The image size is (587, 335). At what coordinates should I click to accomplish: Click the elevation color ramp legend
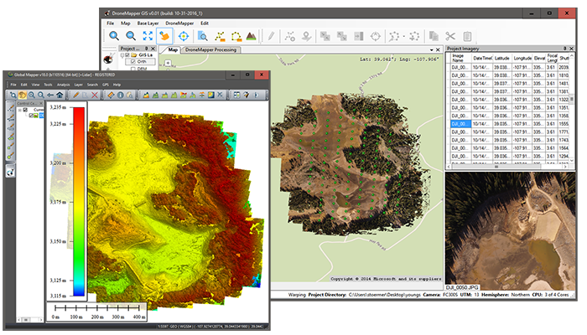pos(79,202)
